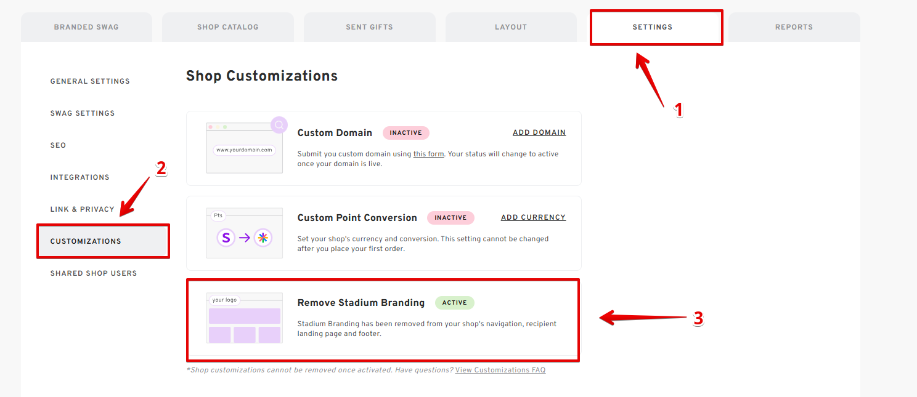This screenshot has width=917, height=397.
Task: Open Link & Privacy section
Action: click(83, 209)
